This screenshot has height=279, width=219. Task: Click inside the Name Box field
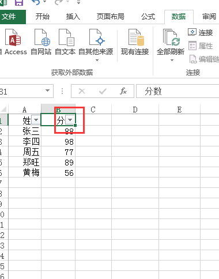click(22, 91)
